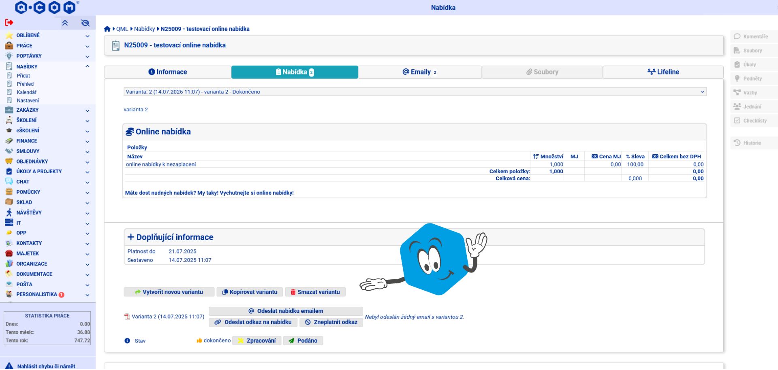This screenshot has width=778, height=370.
Task: Click the Checklisty checkbox icon
Action: pos(737,121)
